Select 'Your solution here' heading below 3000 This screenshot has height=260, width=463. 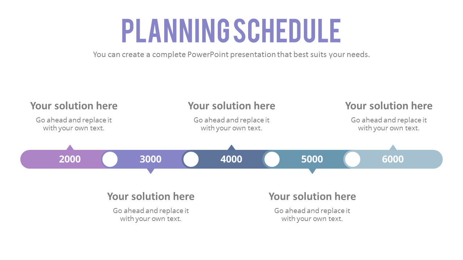click(x=151, y=196)
